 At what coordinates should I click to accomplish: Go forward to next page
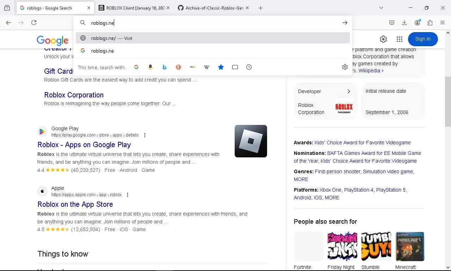pyautogui.click(x=21, y=23)
